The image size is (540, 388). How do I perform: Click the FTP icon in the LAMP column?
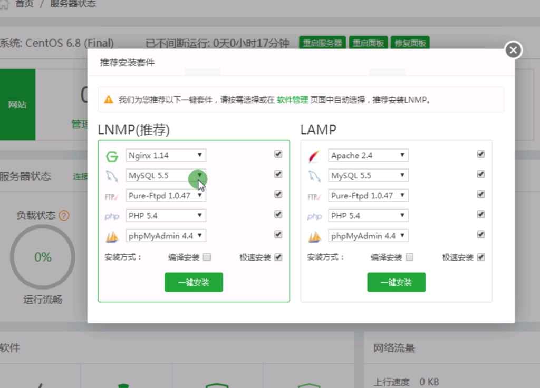[x=314, y=195]
